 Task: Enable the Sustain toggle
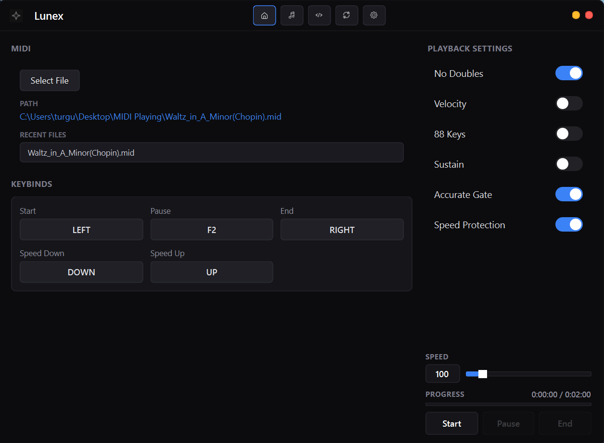[x=569, y=164]
